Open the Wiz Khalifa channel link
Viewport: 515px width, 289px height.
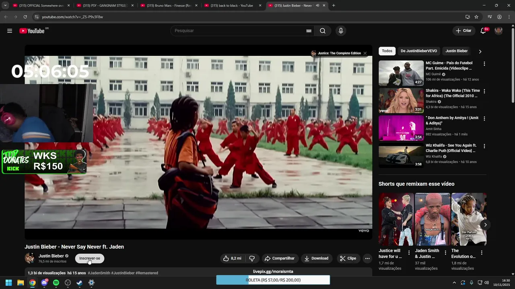tap(434, 157)
